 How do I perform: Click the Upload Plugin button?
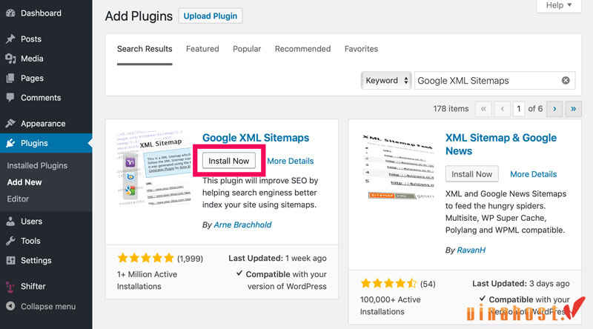pyautogui.click(x=211, y=16)
